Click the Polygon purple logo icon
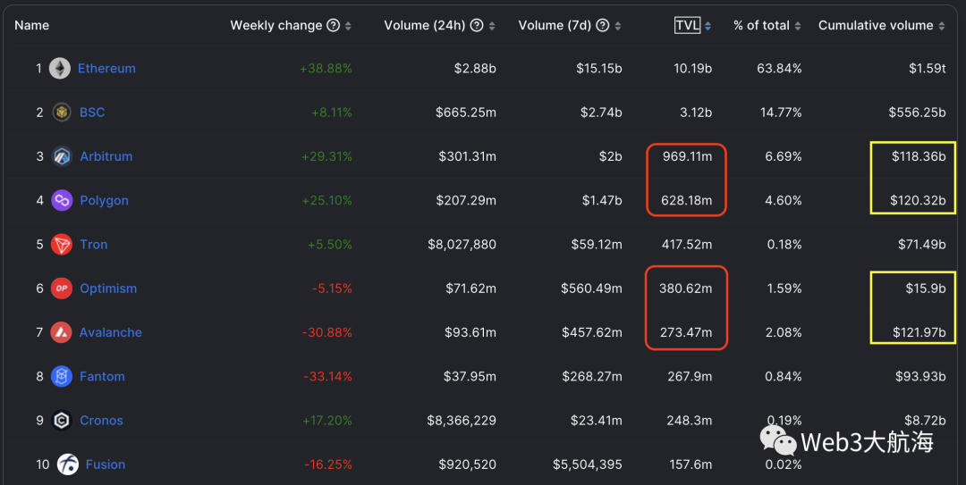This screenshot has width=966, height=485. coord(62,201)
